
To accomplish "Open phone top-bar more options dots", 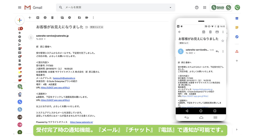I will [x=223, y=32].
